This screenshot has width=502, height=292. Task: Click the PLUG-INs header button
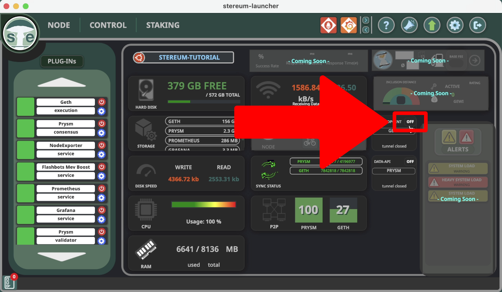[62, 61]
